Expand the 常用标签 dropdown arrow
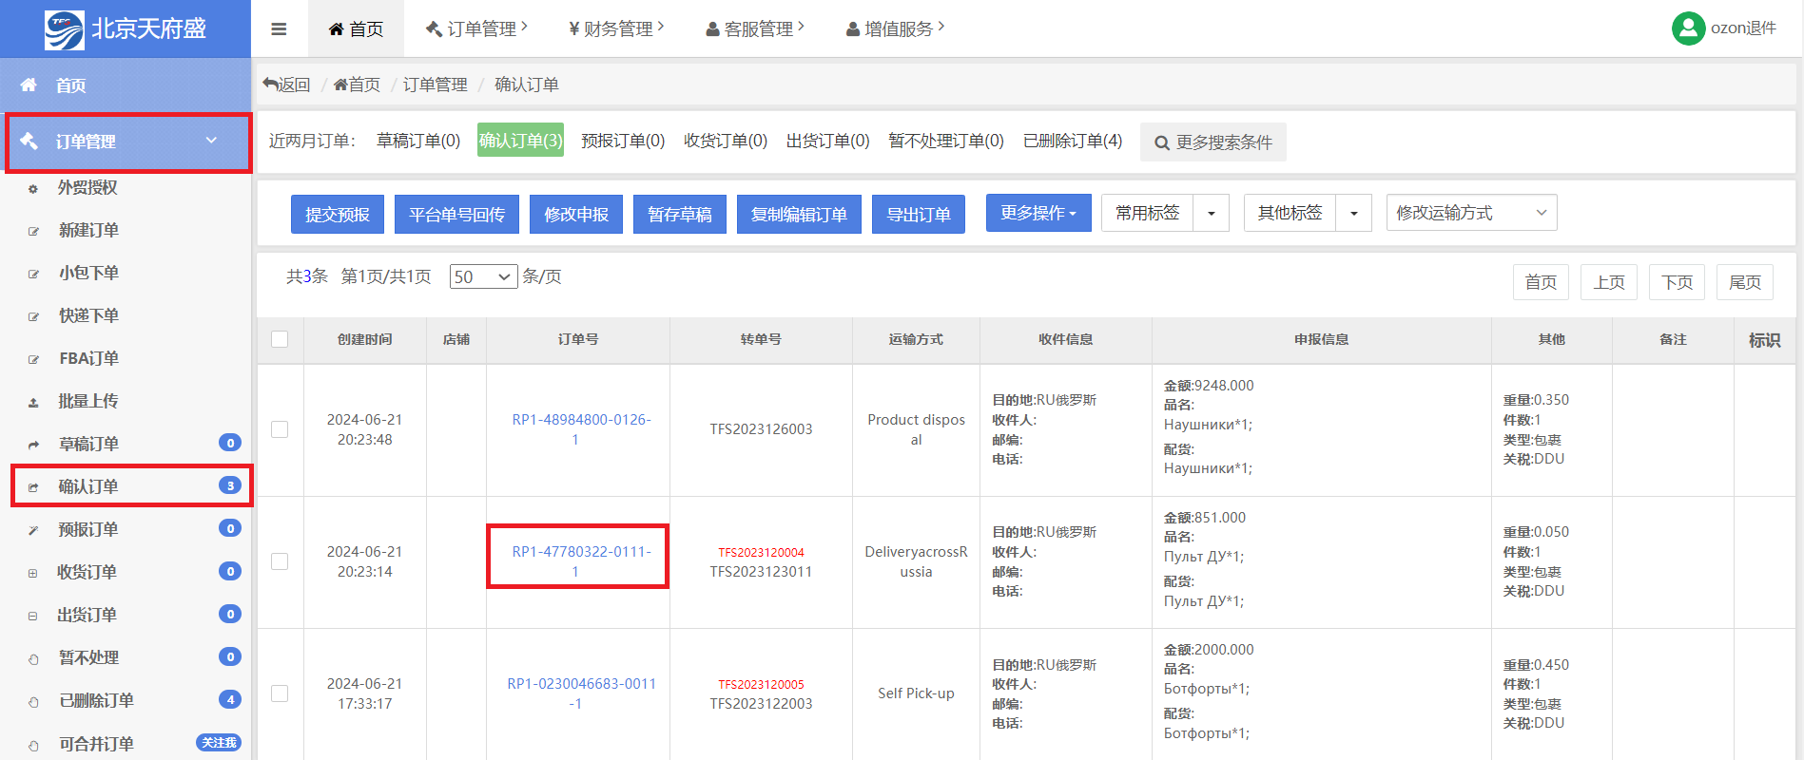Screen dimensions: 1804x760 [x=1212, y=213]
